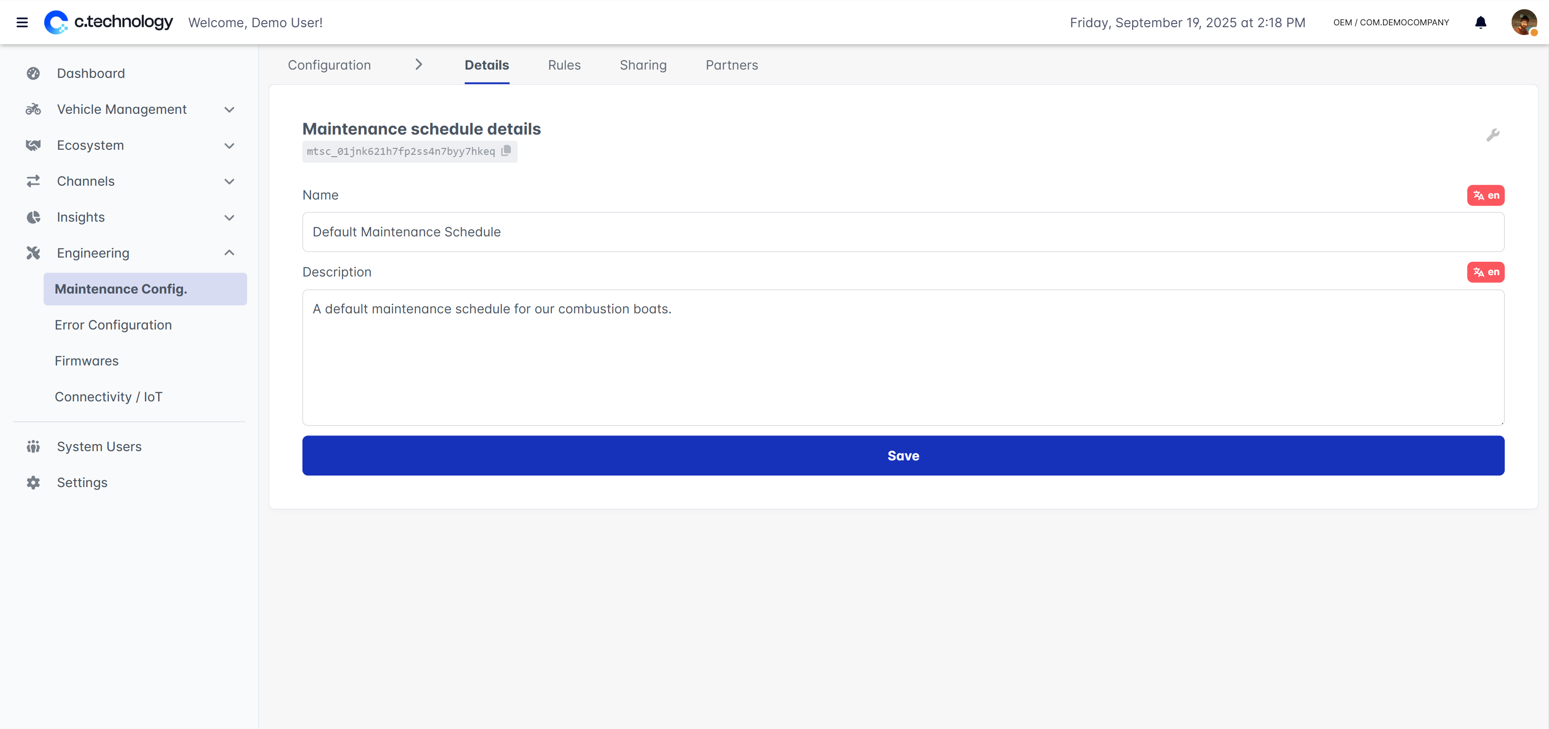The image size is (1549, 729).
Task: Expand the Insights section chevron
Action: [229, 218]
